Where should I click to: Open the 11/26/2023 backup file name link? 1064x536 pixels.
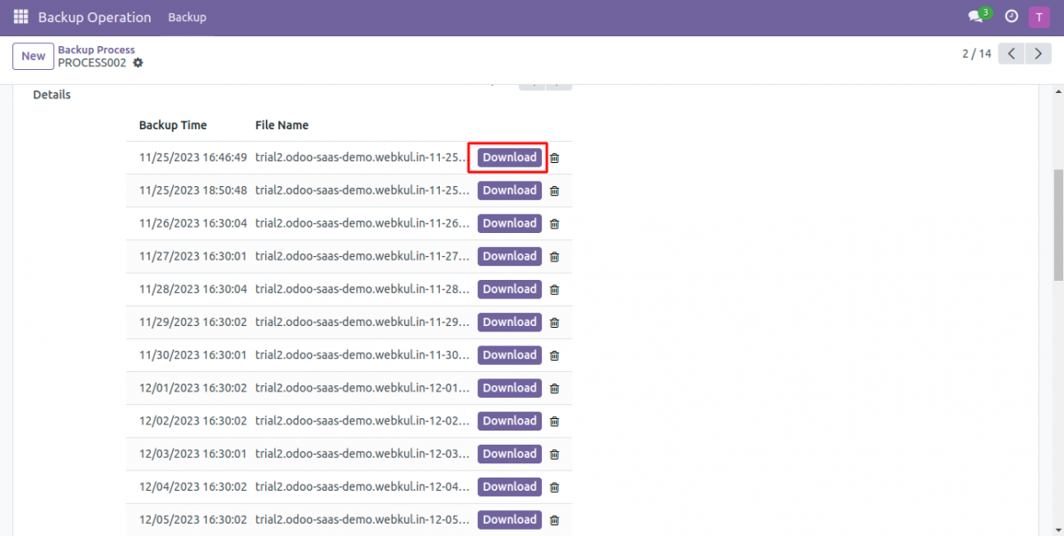click(x=362, y=223)
